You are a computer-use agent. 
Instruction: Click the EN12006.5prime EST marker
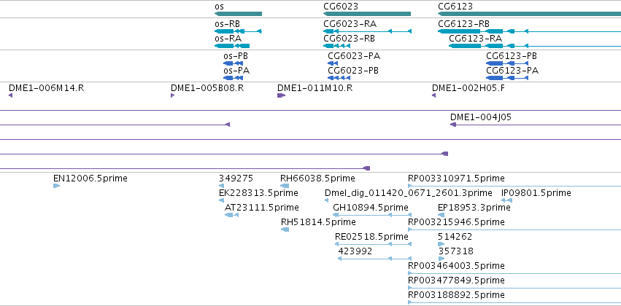coord(57,186)
